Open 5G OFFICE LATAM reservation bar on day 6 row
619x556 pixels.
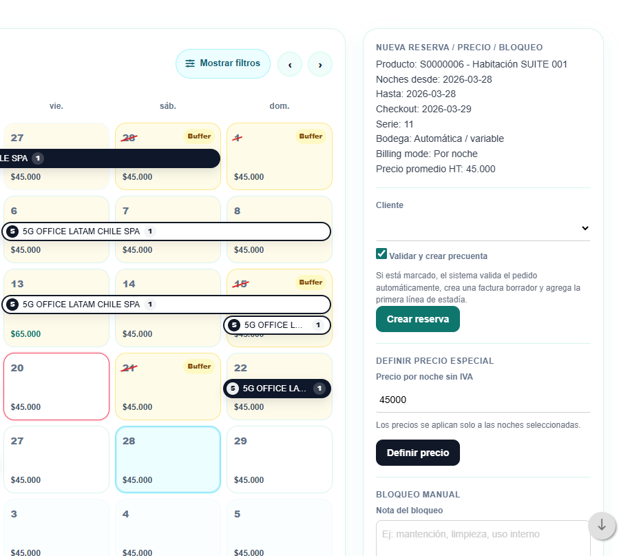point(166,231)
